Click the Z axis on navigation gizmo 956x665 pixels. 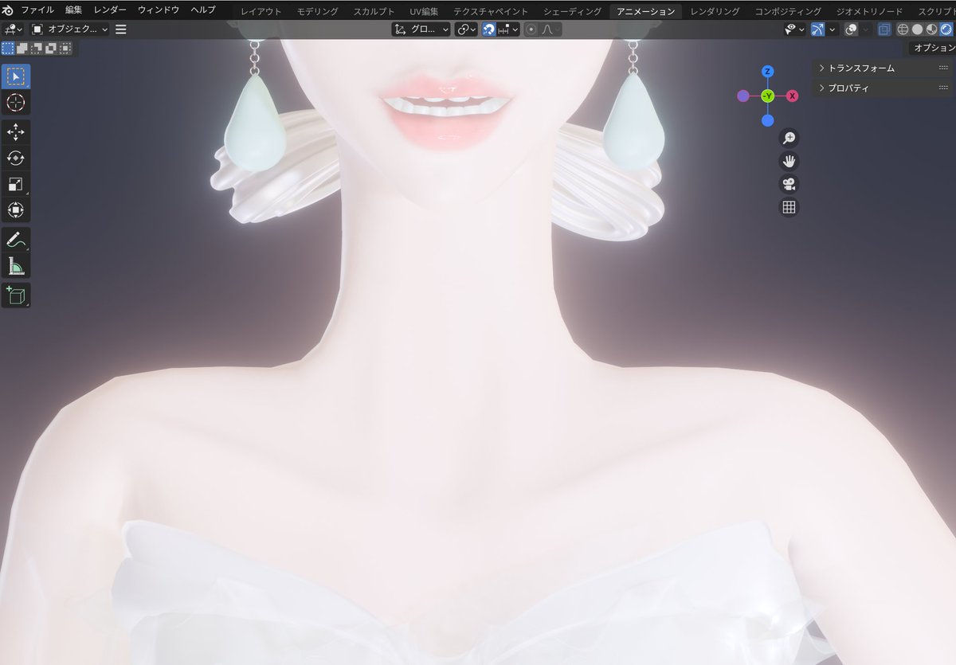767,71
